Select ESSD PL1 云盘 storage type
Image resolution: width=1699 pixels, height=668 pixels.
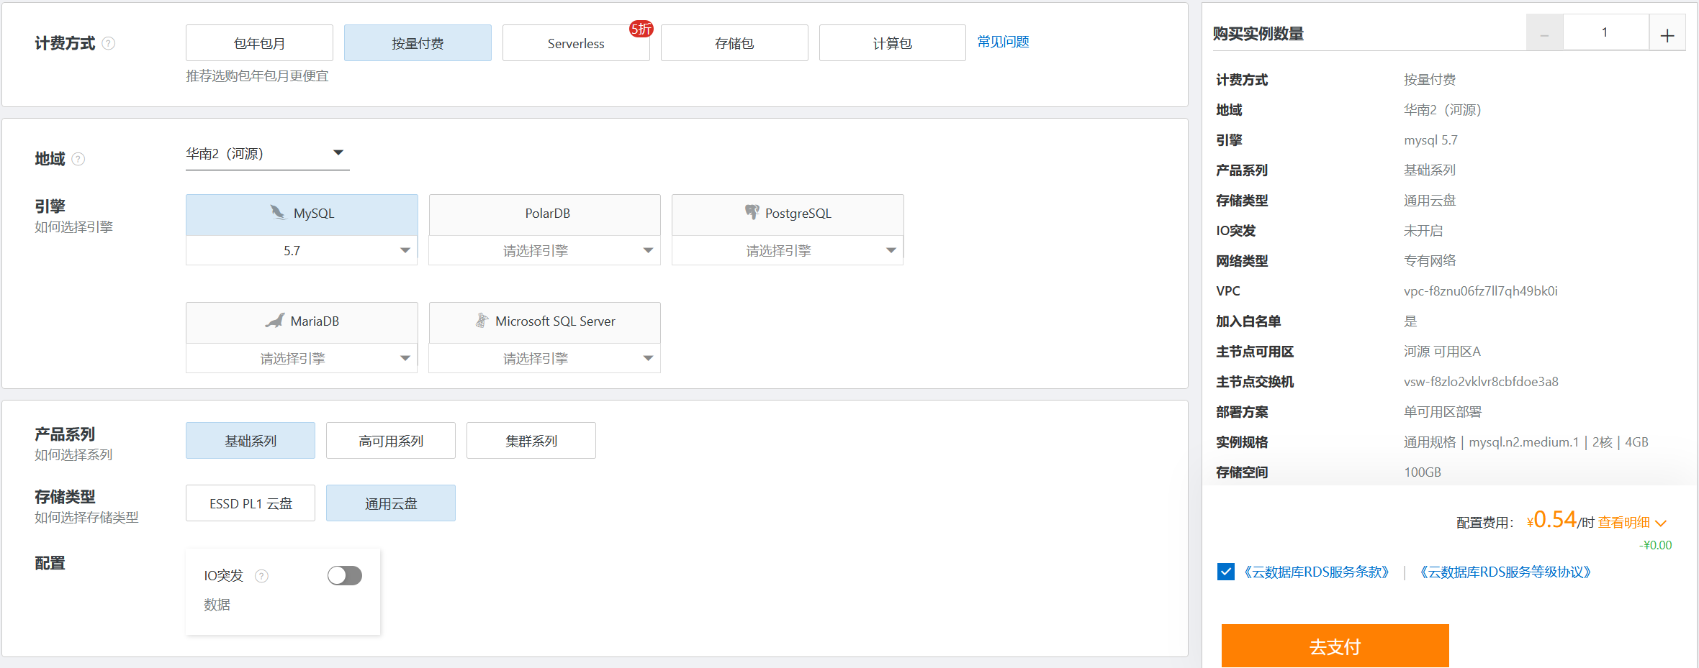tap(251, 503)
